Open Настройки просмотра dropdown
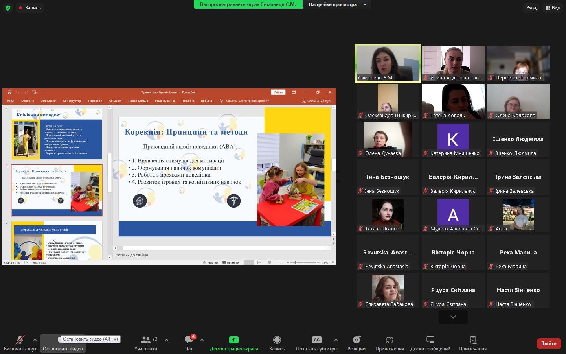The width and height of the screenshot is (566, 354). coord(337,4)
